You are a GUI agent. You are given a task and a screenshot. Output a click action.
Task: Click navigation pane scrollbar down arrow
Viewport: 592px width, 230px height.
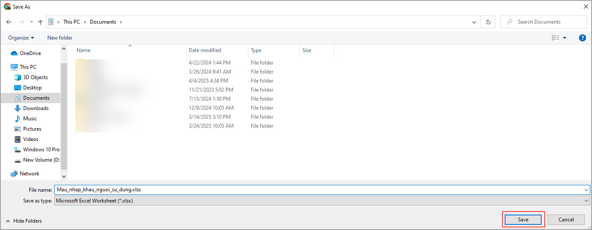[64, 176]
